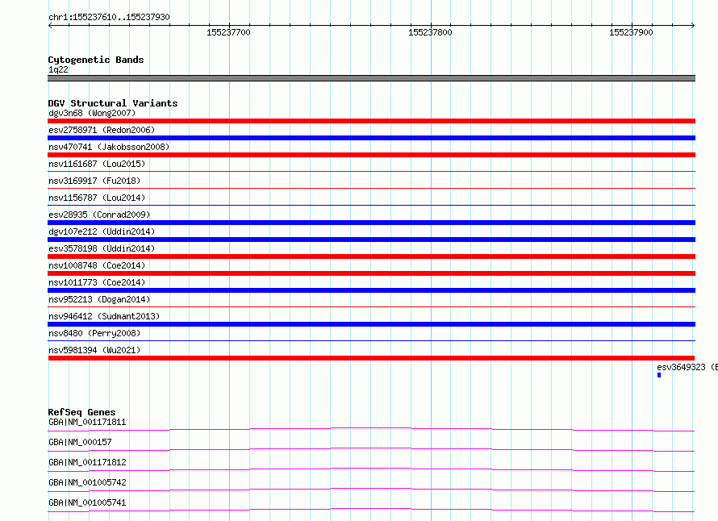Click red bar of nsv470741 variant
The width and height of the screenshot is (718, 521).
(x=371, y=155)
